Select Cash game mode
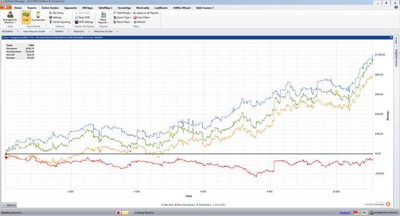 26,17
